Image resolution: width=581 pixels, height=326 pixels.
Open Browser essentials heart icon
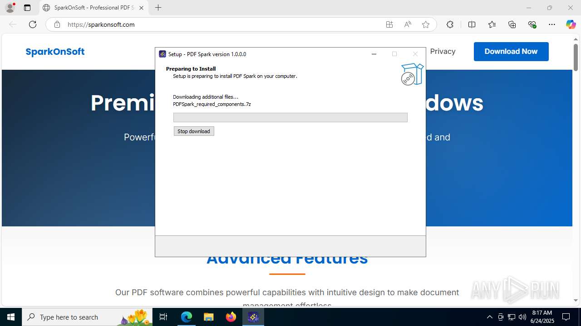(x=532, y=24)
